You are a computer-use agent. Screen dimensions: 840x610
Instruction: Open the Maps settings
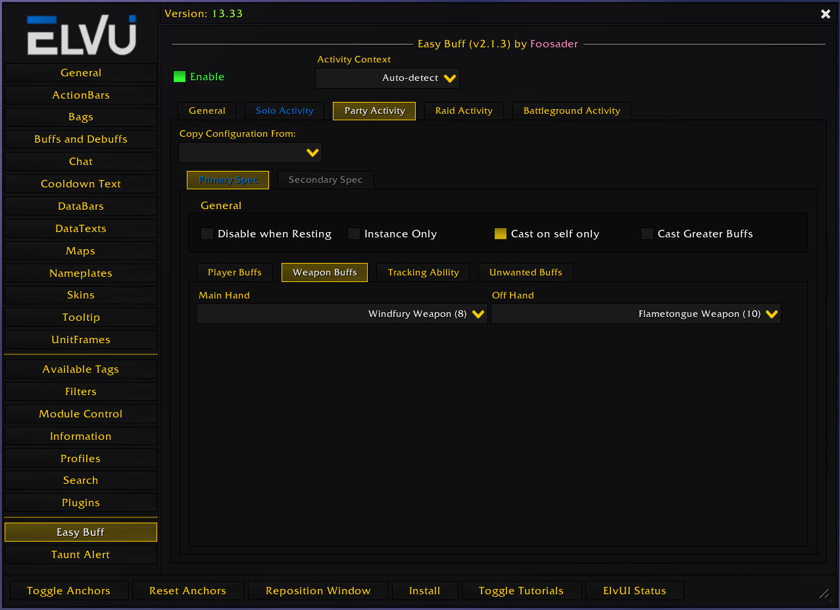(81, 251)
